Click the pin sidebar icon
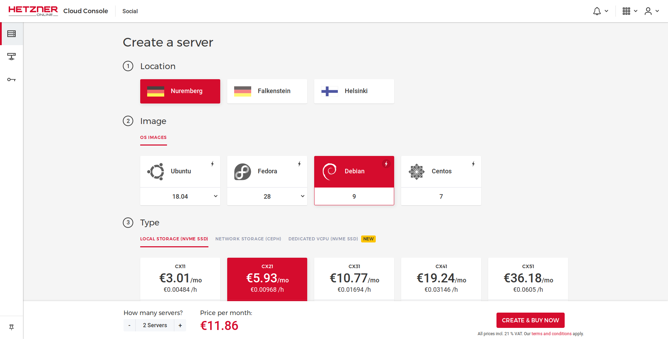The height and width of the screenshot is (339, 668). 11,327
